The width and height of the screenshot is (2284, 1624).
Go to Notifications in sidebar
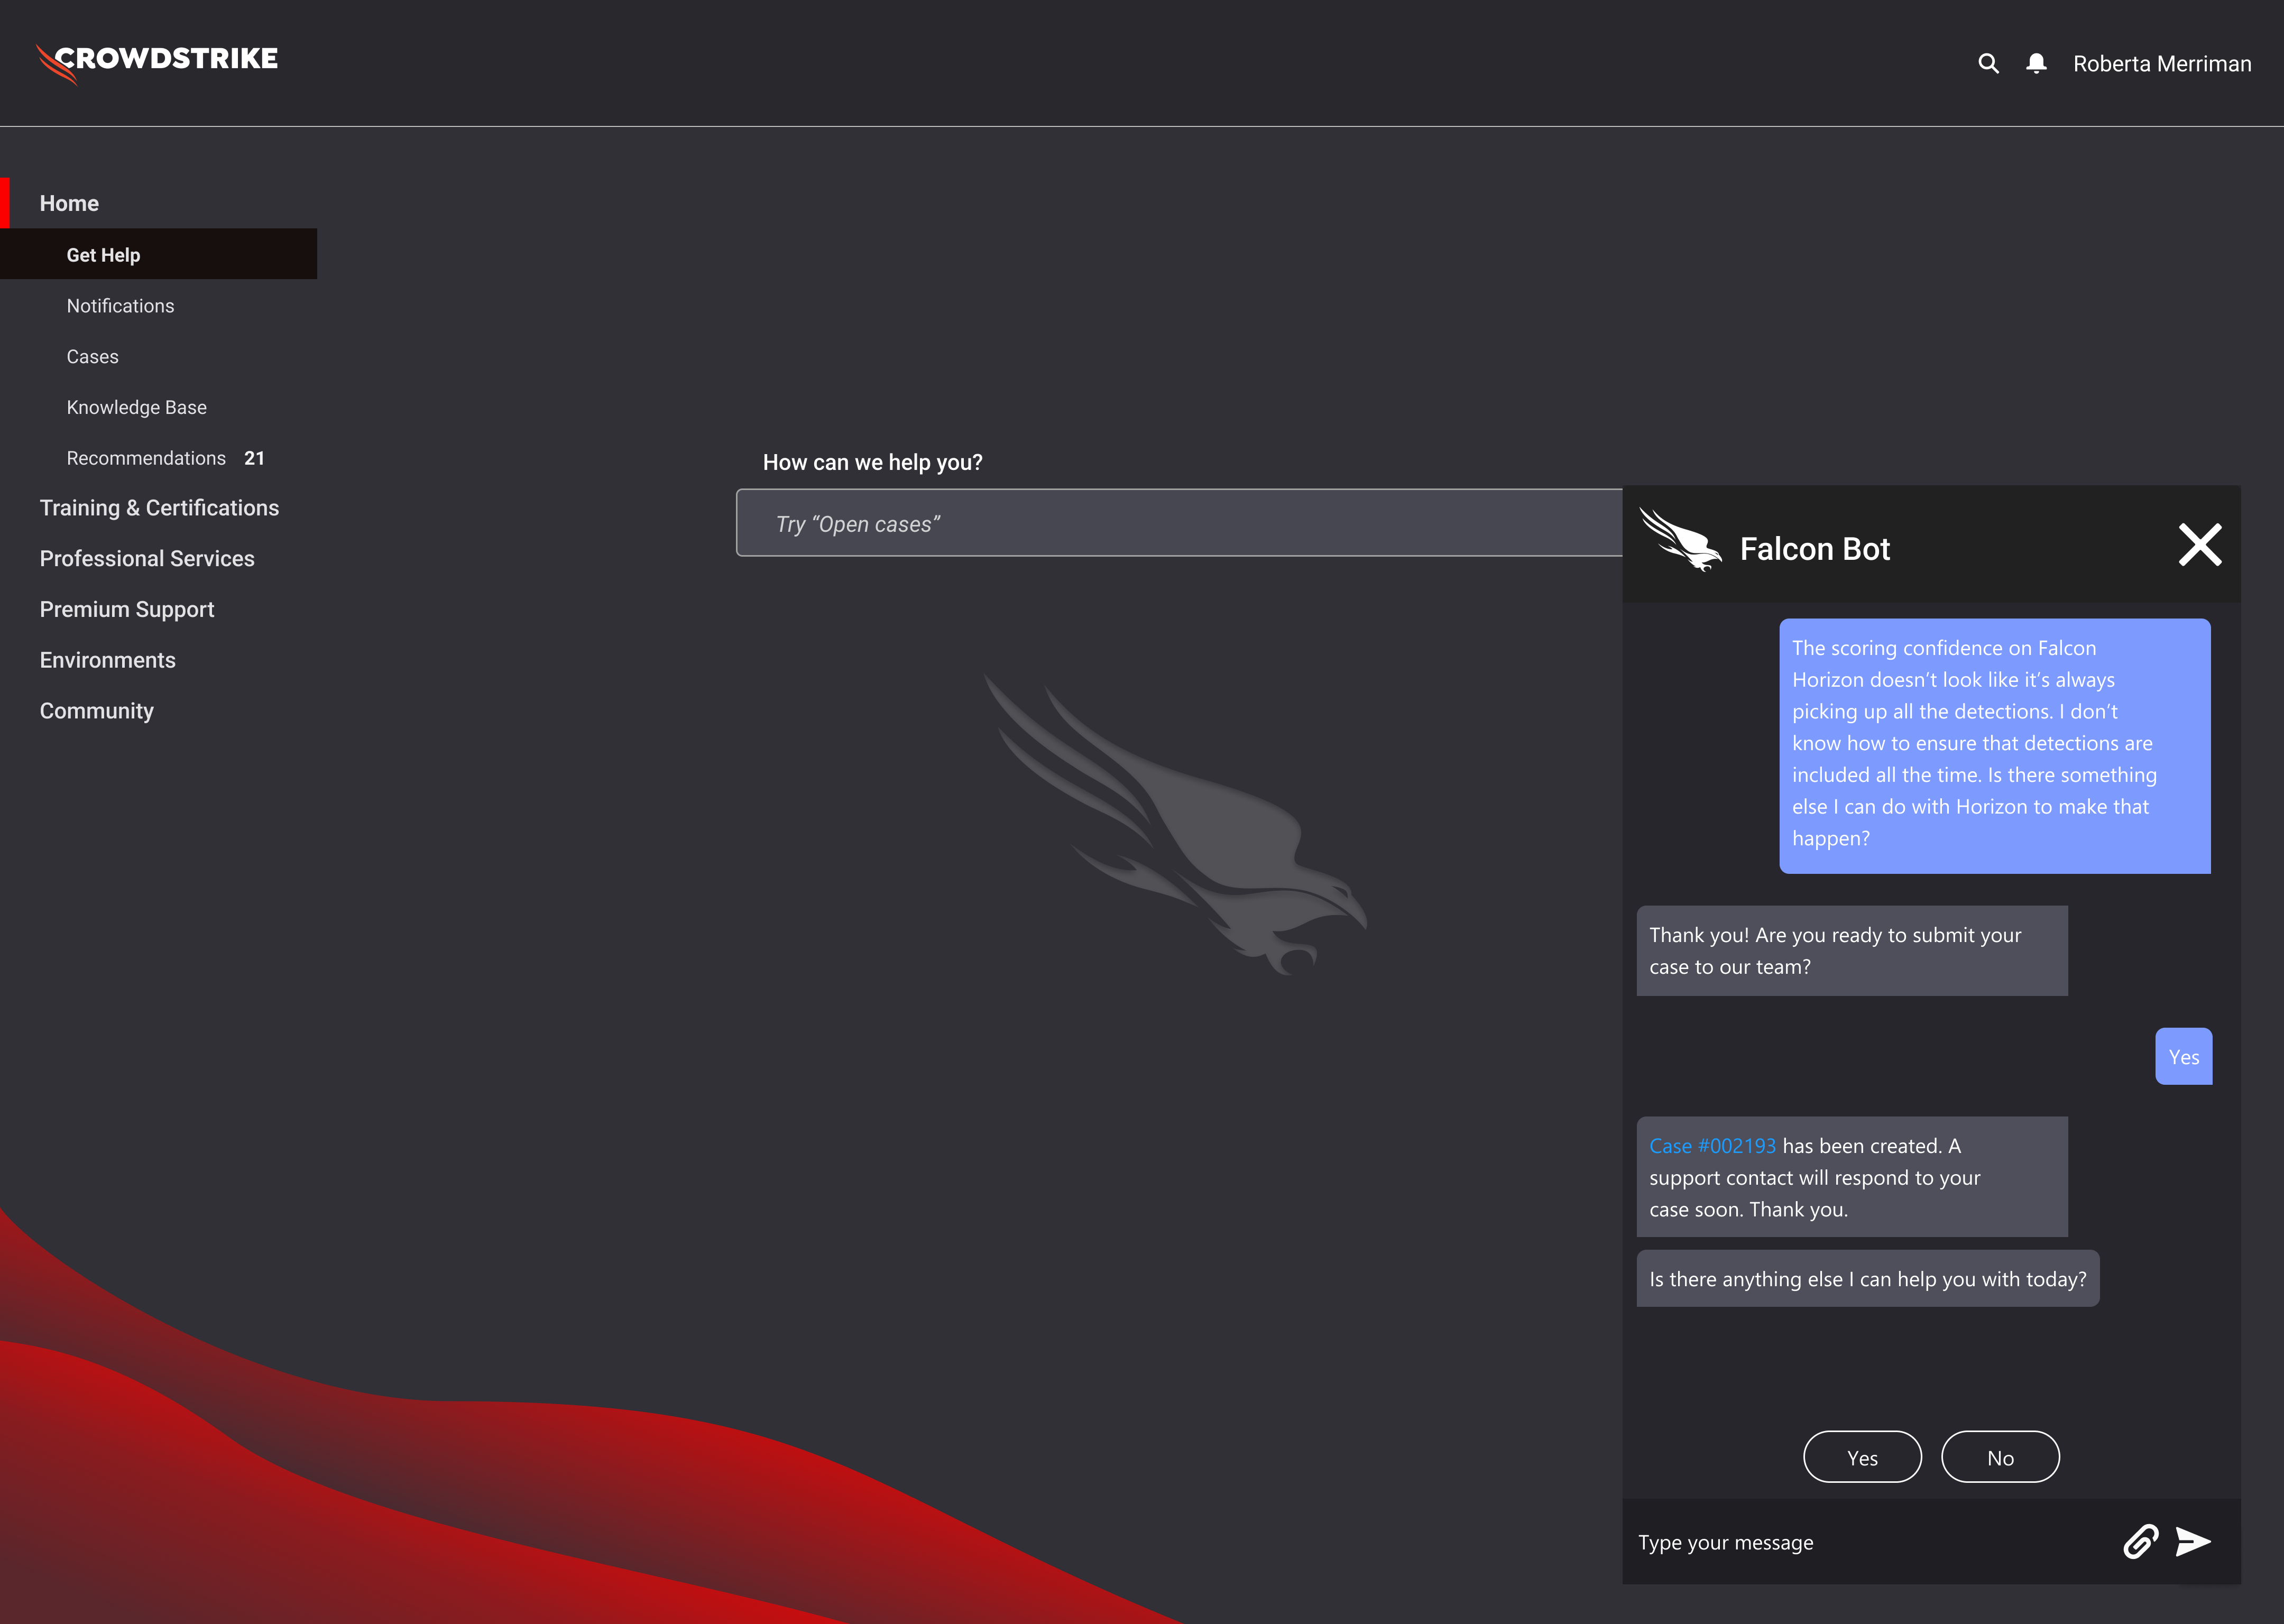click(120, 306)
